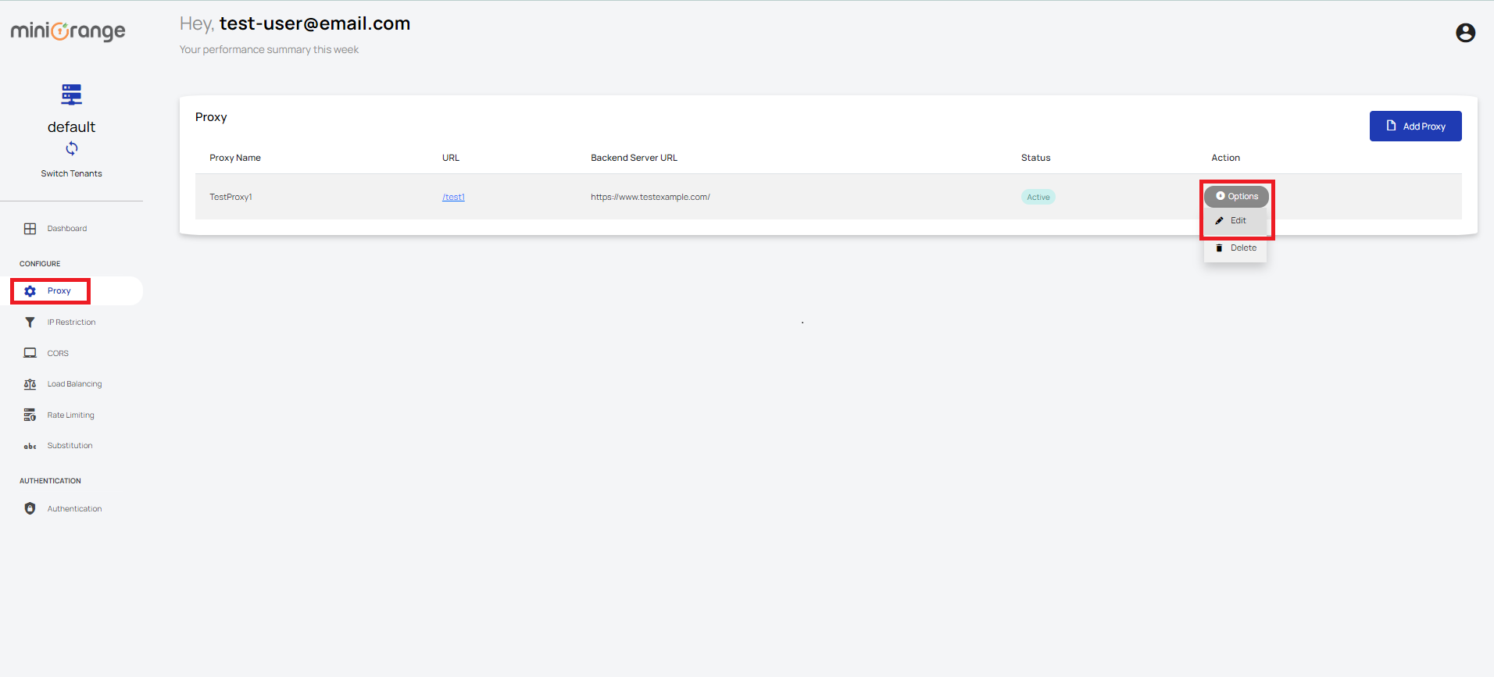
Task: Open the Substitution page
Action: [70, 446]
